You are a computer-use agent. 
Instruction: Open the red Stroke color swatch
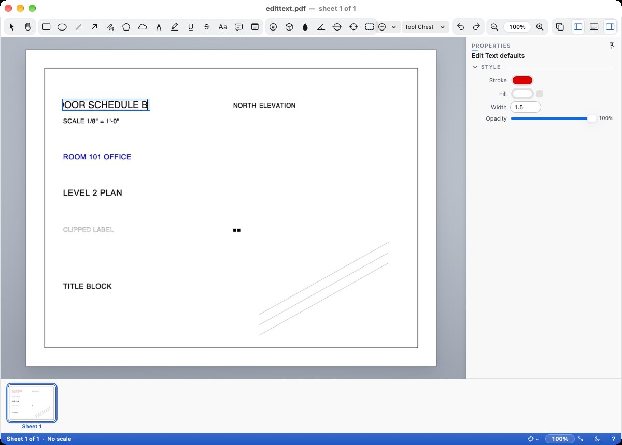[522, 80]
